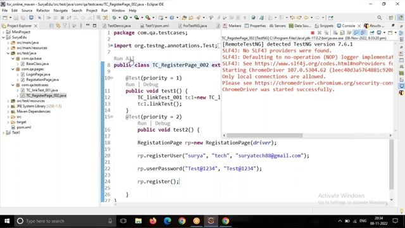Viewport: 405px width, 228px height.
Task: Click the Windows taskbar search box
Action: pos(65,221)
